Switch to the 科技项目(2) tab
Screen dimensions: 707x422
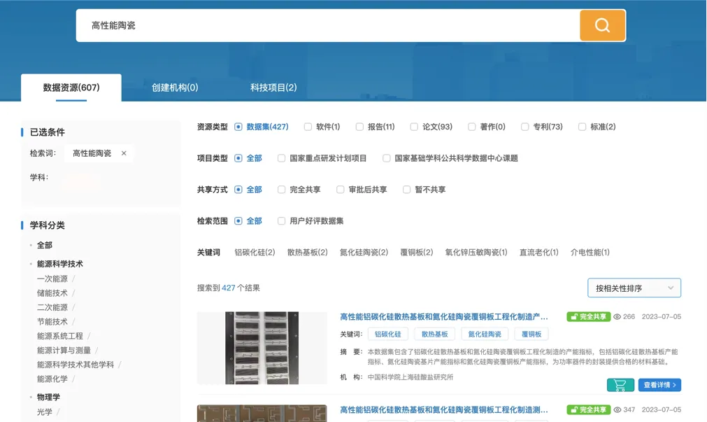click(x=273, y=87)
